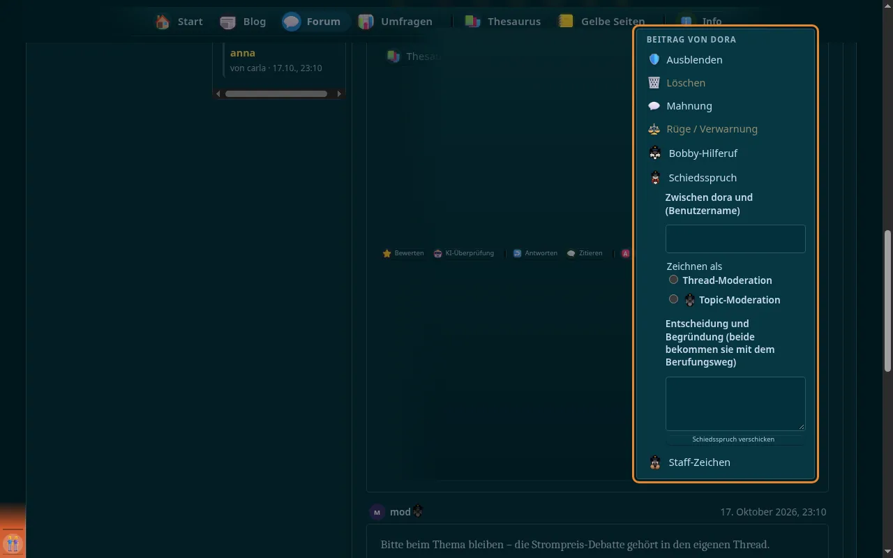
Task: Click the right scroll arrow under anna card
Action: pos(340,93)
